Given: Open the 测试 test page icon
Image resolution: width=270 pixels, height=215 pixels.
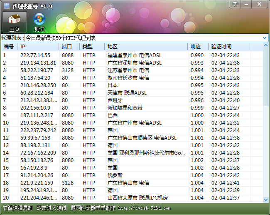Looking at the screenshot, I should (x=39, y=22).
